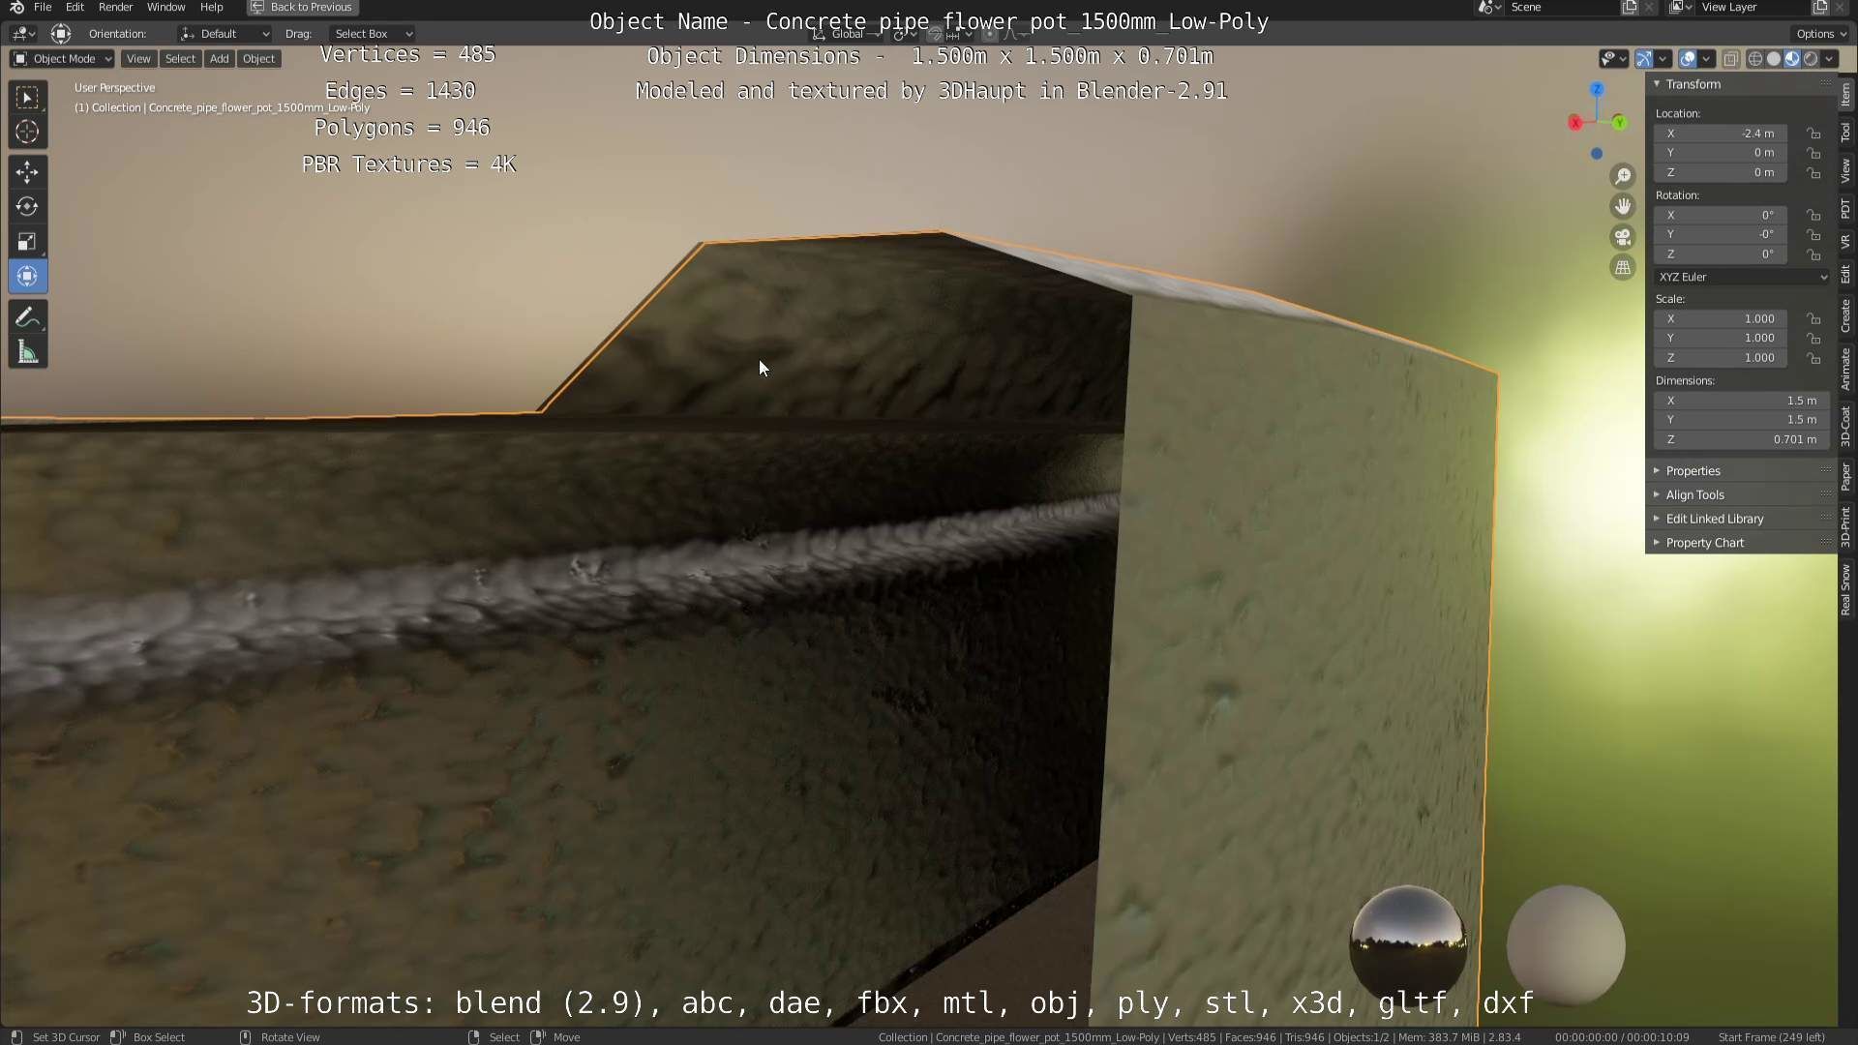The image size is (1858, 1045).
Task: Click the Dimensions Z value field
Action: point(1740,439)
